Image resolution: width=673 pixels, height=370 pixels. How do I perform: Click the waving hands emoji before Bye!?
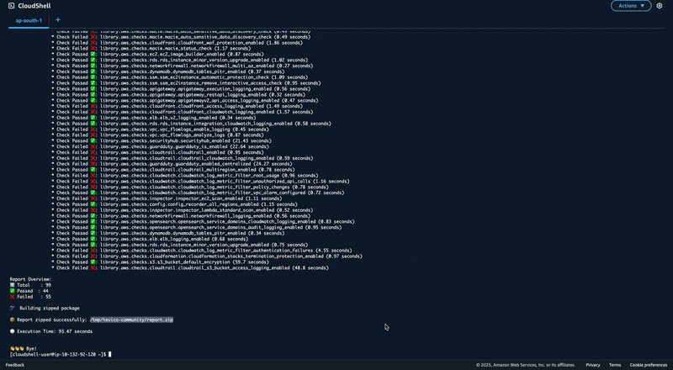pyautogui.click(x=16, y=348)
